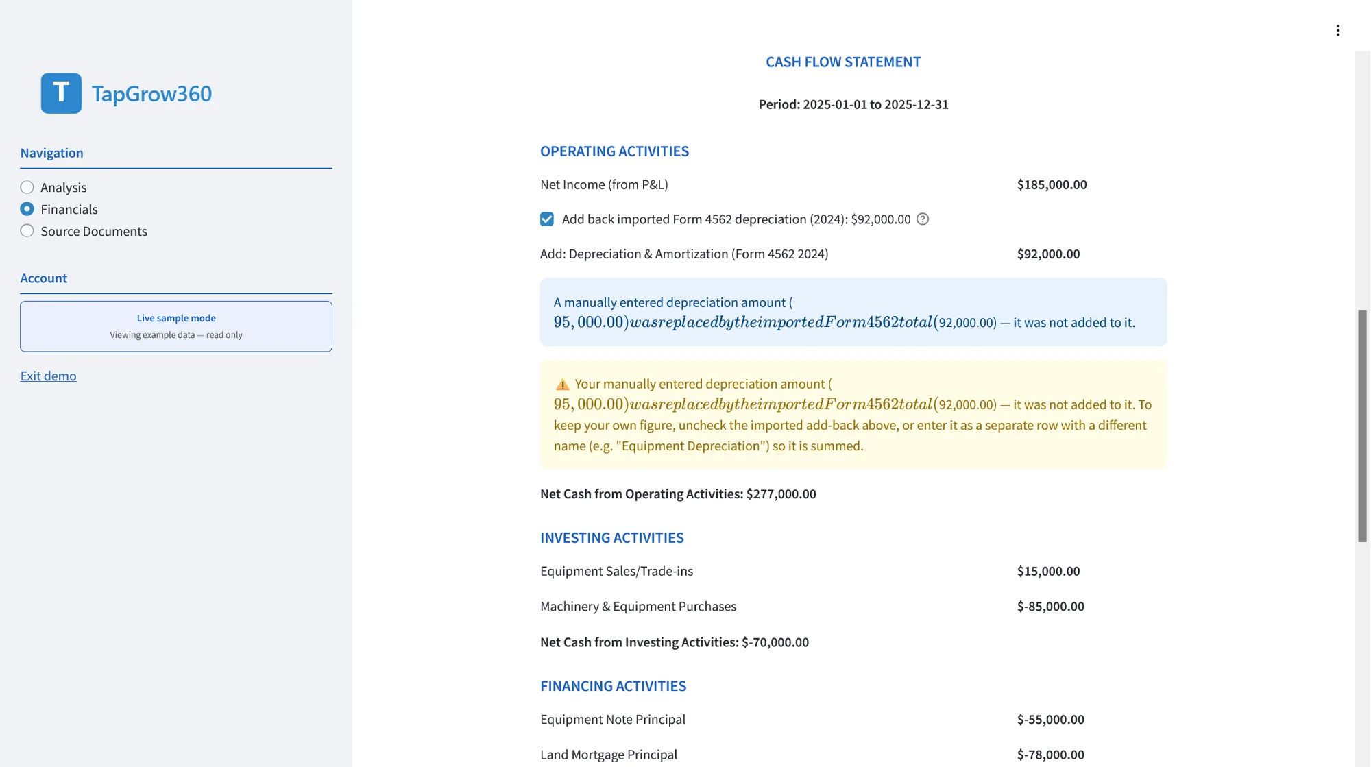Click the OPERATING ACTIVITIES heading
This screenshot has width=1371, height=767.
point(614,151)
